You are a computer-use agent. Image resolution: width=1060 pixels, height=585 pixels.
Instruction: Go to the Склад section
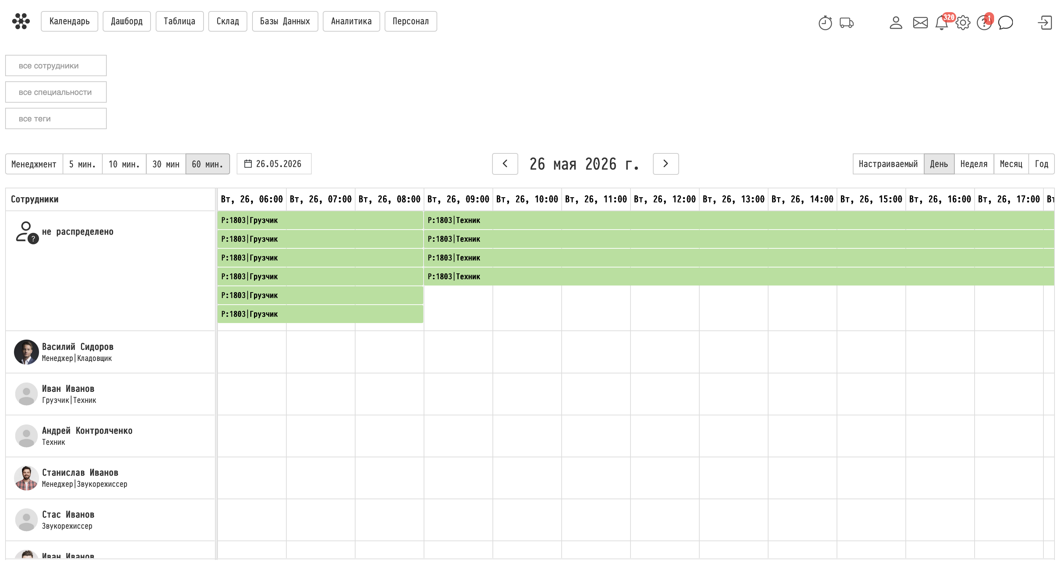(227, 21)
